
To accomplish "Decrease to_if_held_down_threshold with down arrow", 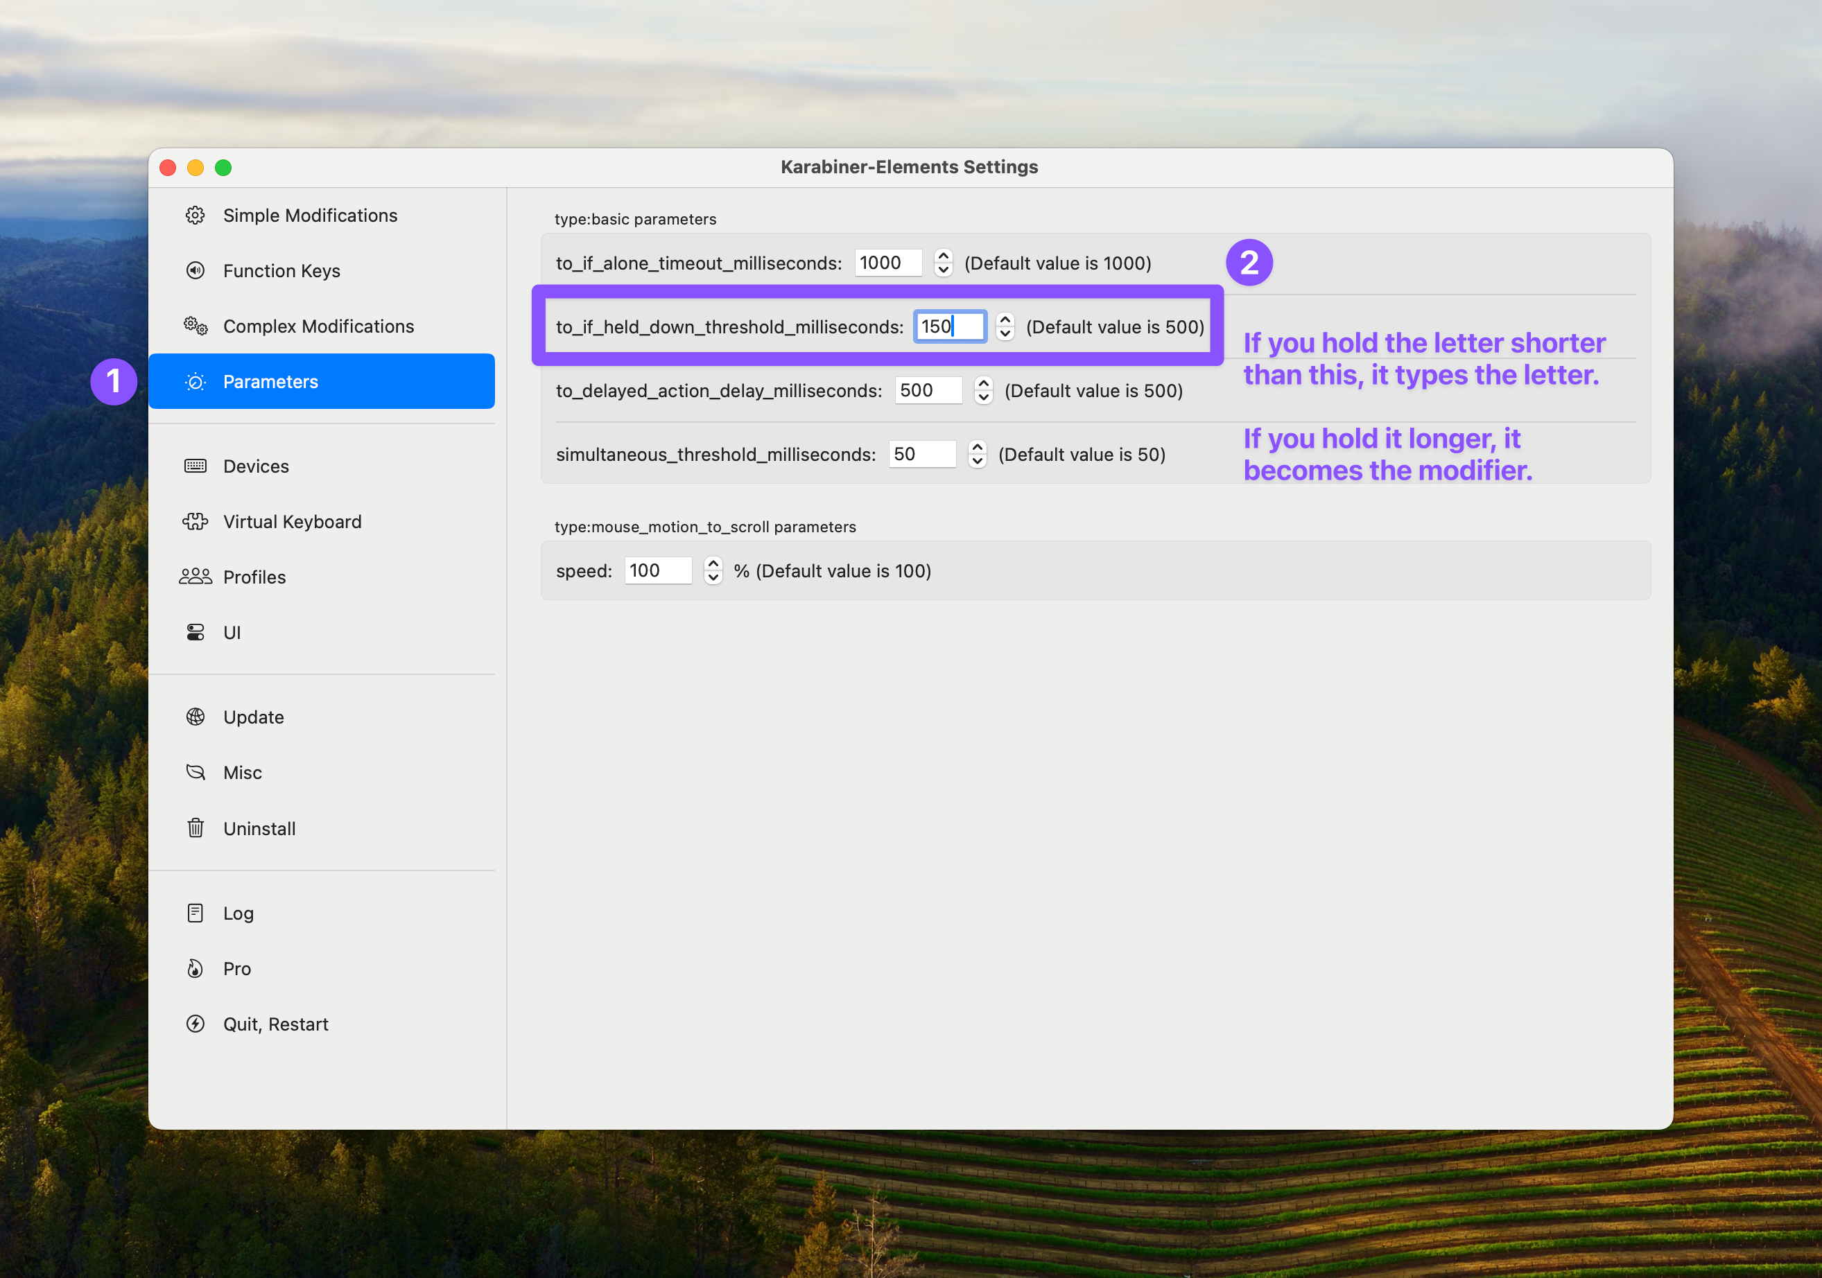I will [x=1005, y=333].
